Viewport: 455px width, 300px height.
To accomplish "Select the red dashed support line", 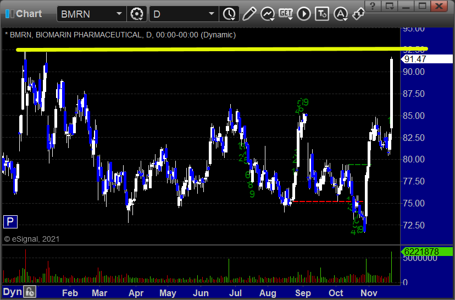I will [328, 201].
